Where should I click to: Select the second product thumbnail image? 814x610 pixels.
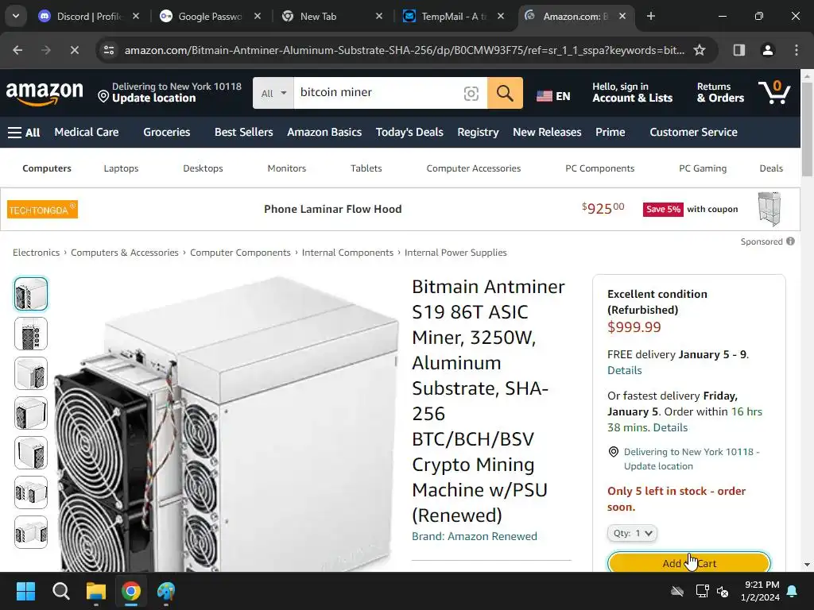tap(31, 334)
